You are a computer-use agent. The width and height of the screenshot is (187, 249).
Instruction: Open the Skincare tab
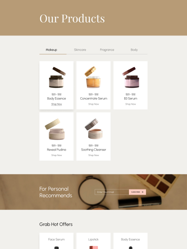click(x=80, y=50)
